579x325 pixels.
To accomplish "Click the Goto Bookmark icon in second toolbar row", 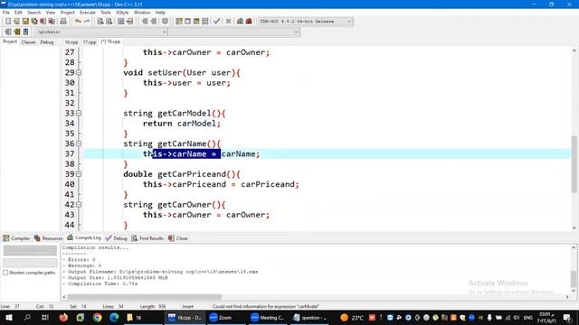I will click(25, 32).
